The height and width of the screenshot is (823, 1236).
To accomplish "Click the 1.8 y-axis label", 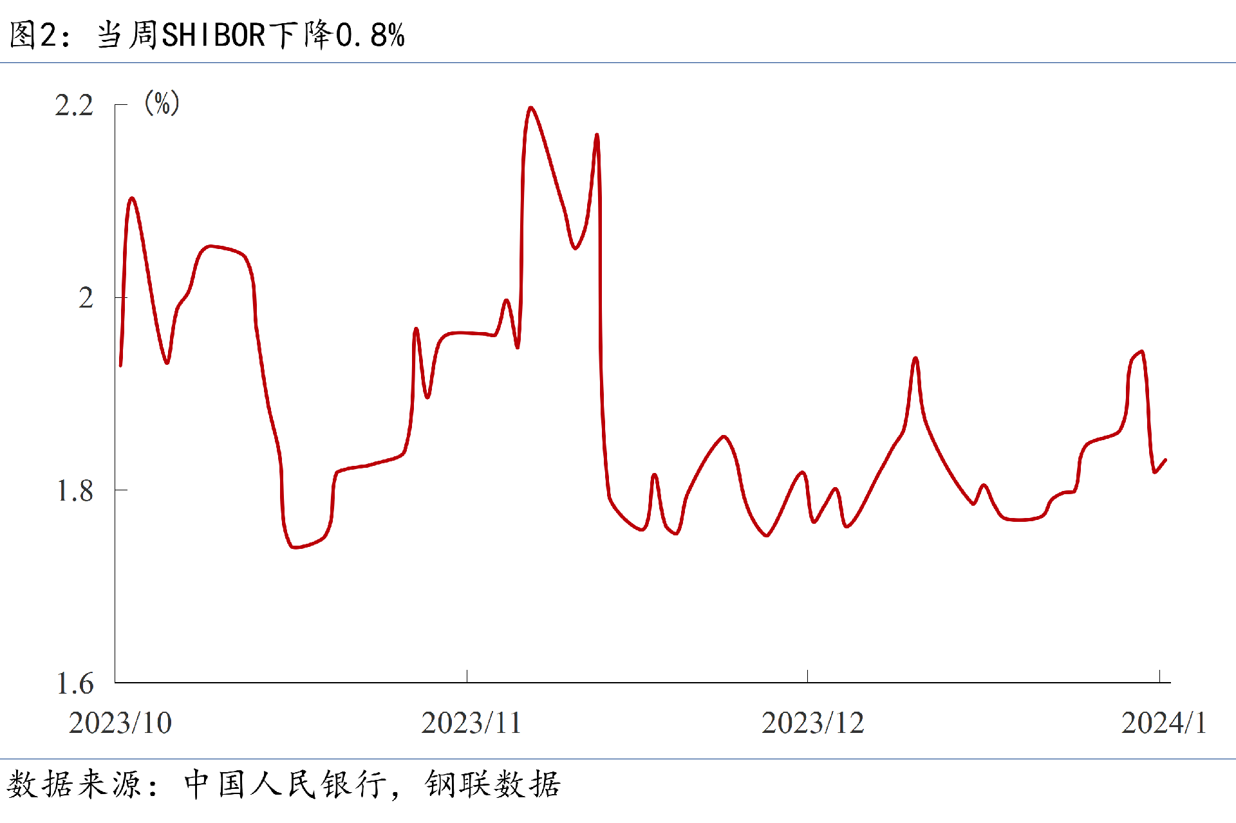I will coord(75,491).
